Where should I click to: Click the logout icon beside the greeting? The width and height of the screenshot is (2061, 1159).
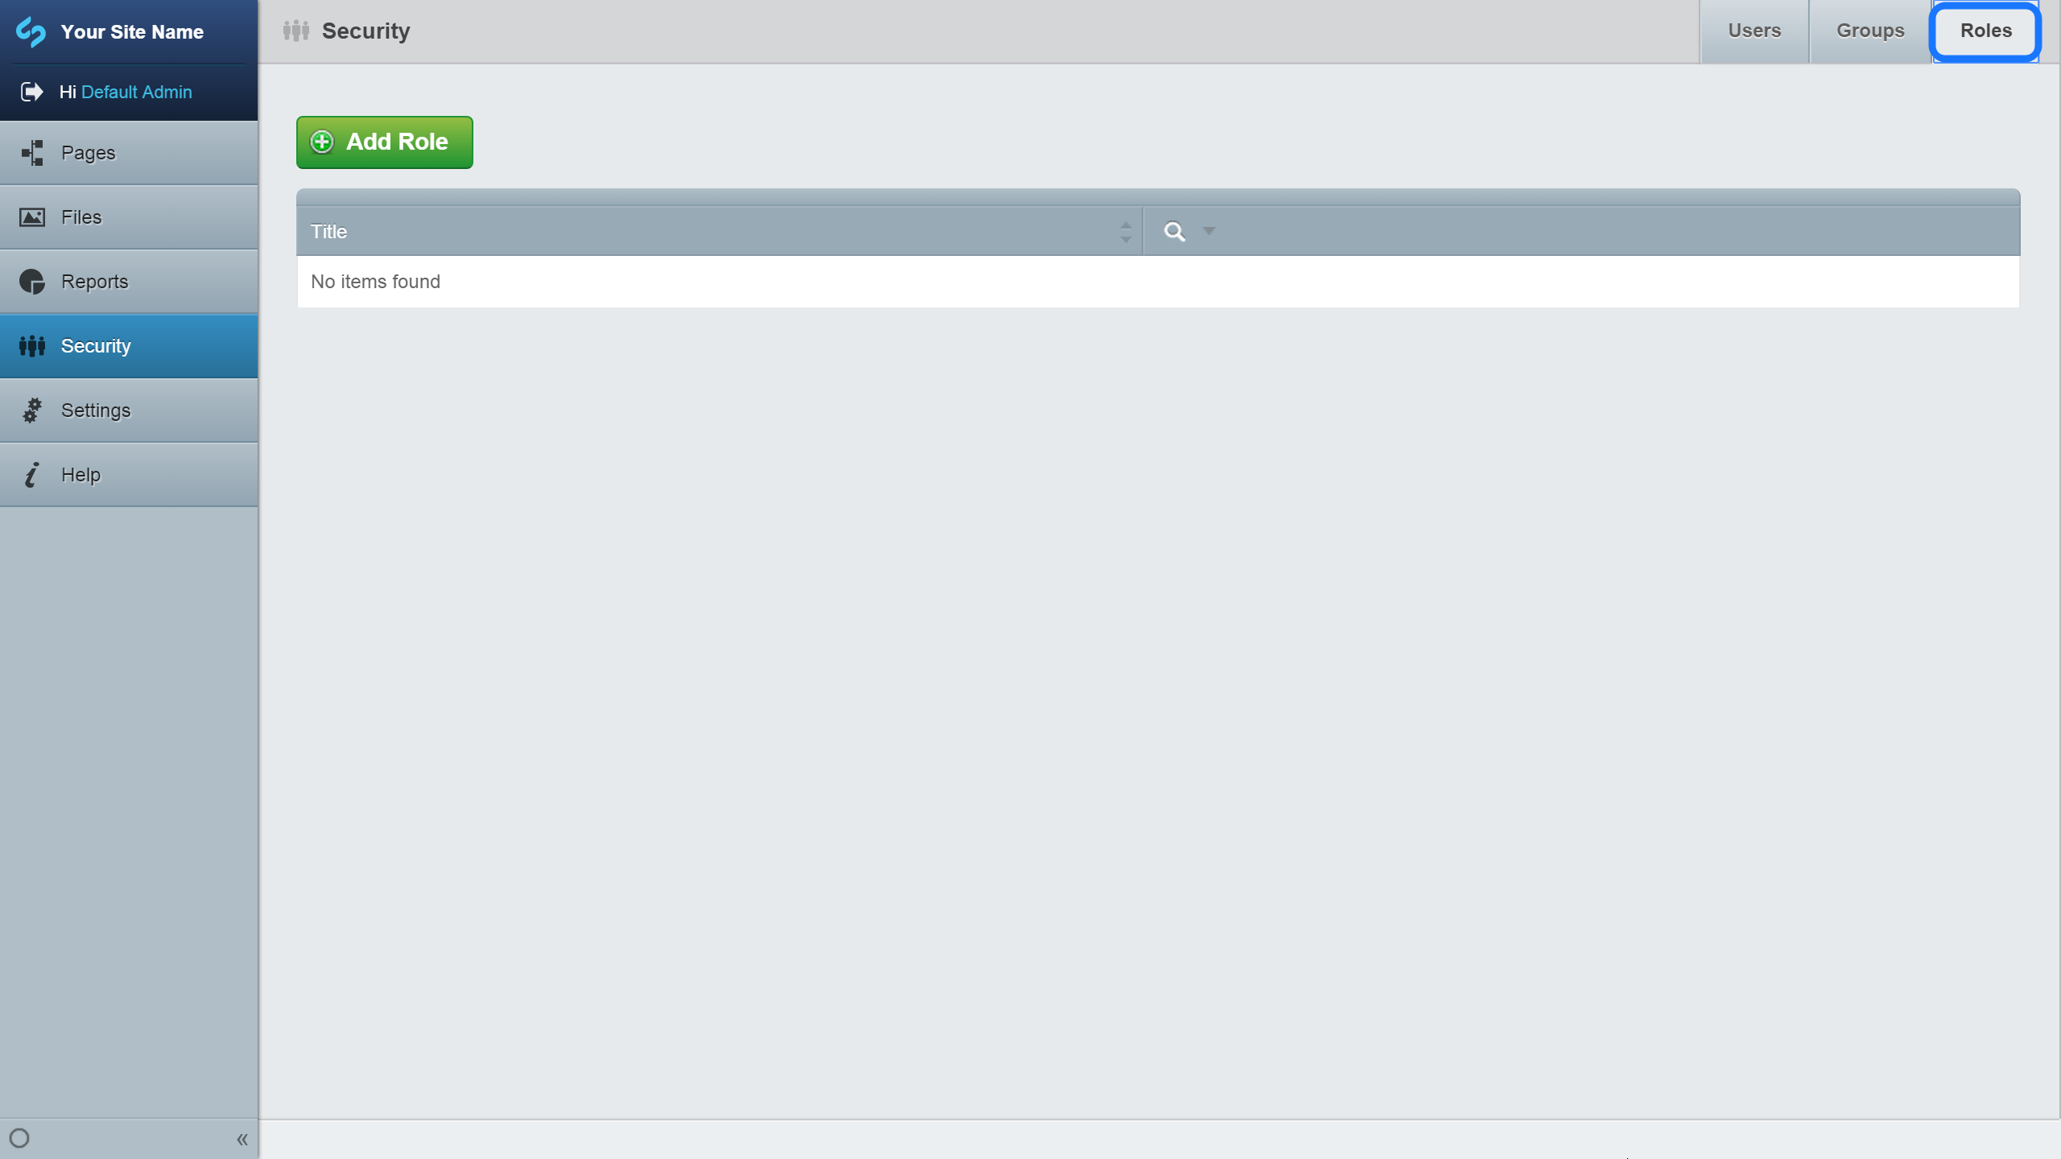pos(31,92)
